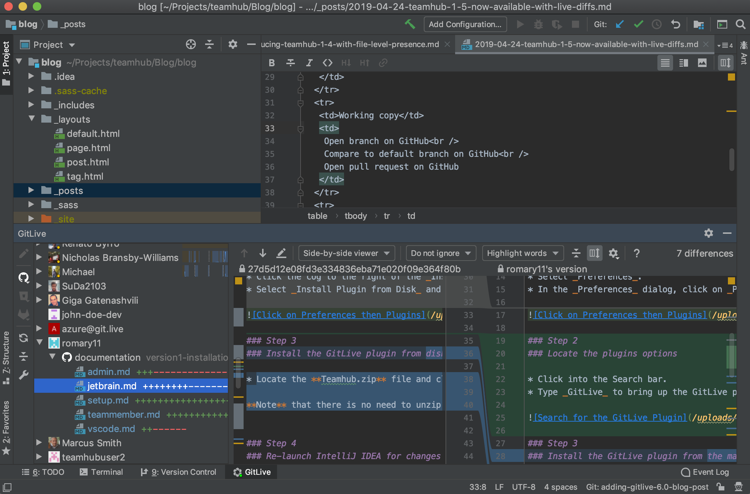Open the Highlight words dropdown

(522, 253)
